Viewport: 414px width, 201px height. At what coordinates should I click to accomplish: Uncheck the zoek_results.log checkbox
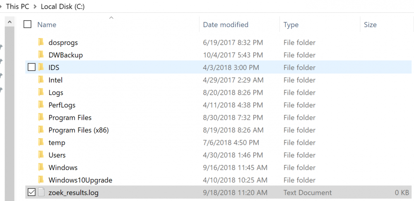coord(31,193)
